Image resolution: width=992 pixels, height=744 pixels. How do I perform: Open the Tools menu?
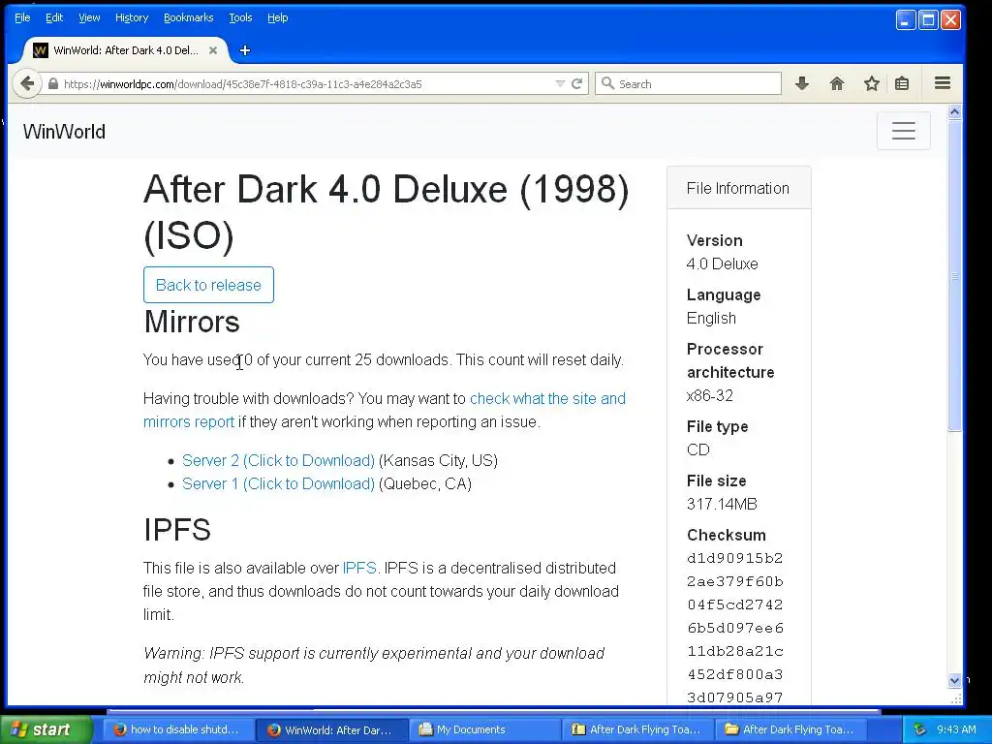(x=240, y=17)
